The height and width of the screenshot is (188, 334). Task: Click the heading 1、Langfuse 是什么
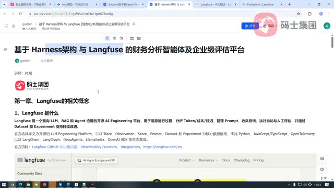pos(36,113)
